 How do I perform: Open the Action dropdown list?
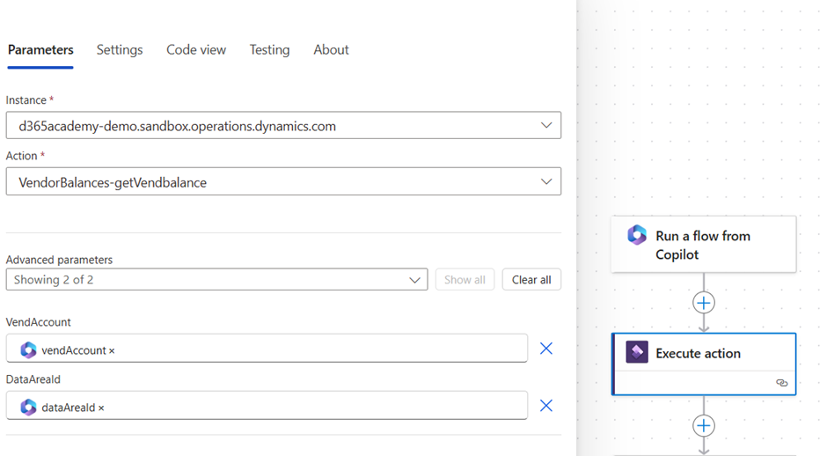545,182
